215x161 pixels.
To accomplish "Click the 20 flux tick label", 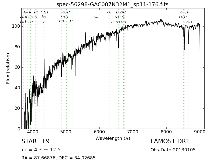I will pyautogui.click(x=17, y=108).
